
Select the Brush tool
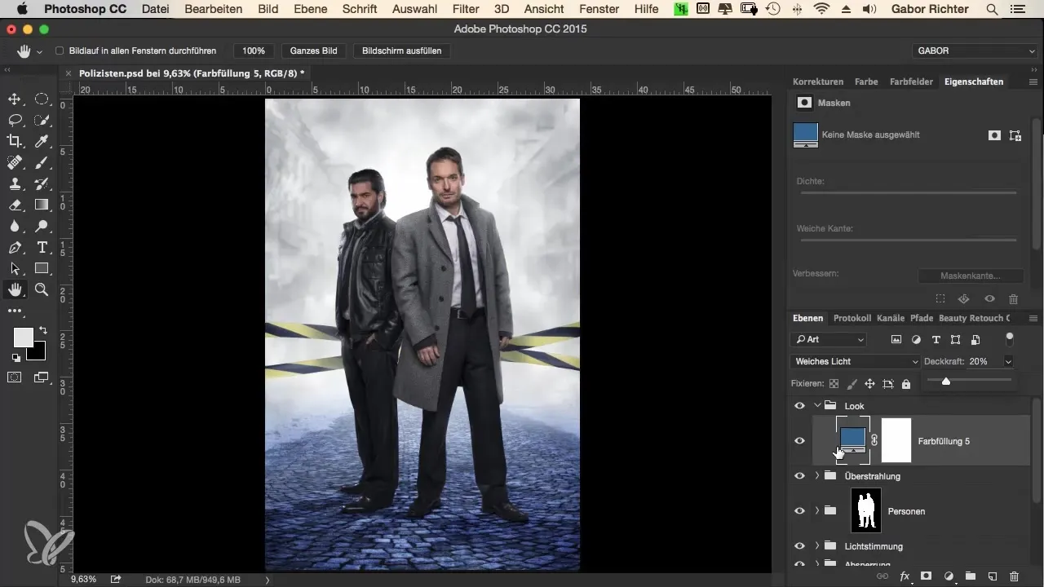tap(42, 162)
